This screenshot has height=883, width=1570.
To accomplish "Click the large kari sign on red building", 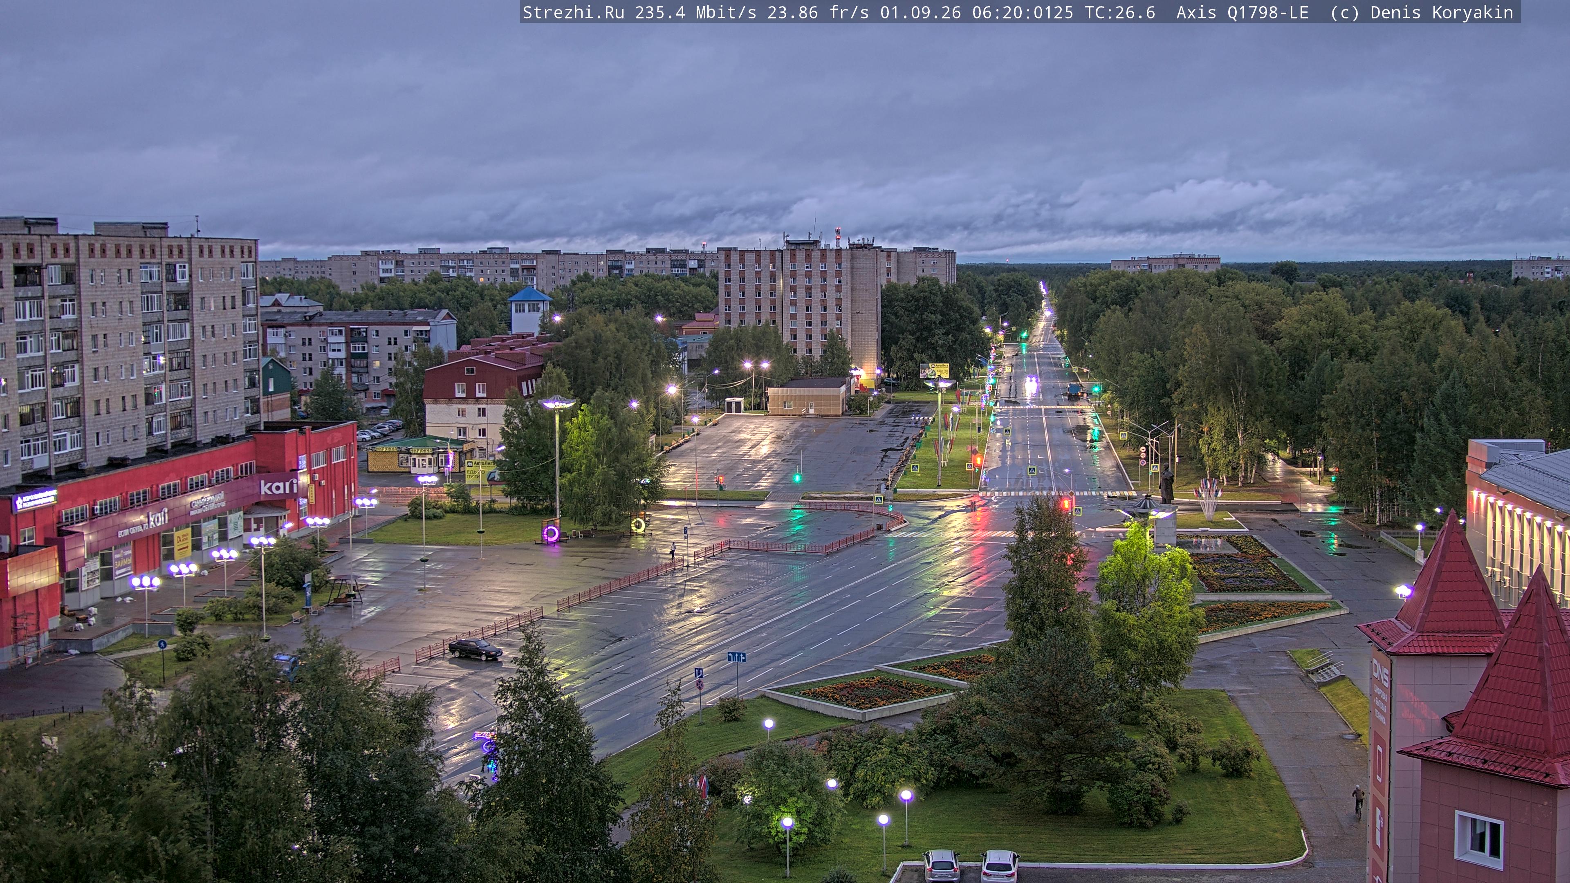I will pos(278,486).
